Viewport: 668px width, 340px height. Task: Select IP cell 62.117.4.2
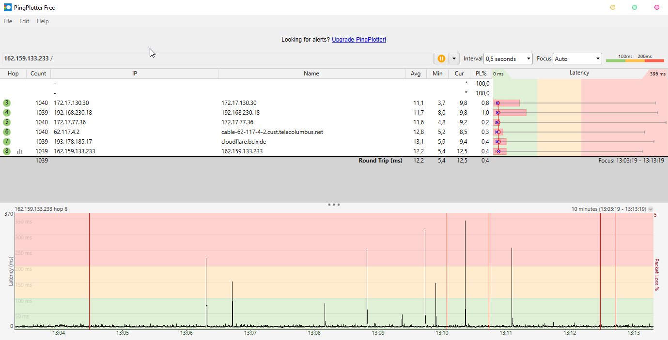point(67,132)
